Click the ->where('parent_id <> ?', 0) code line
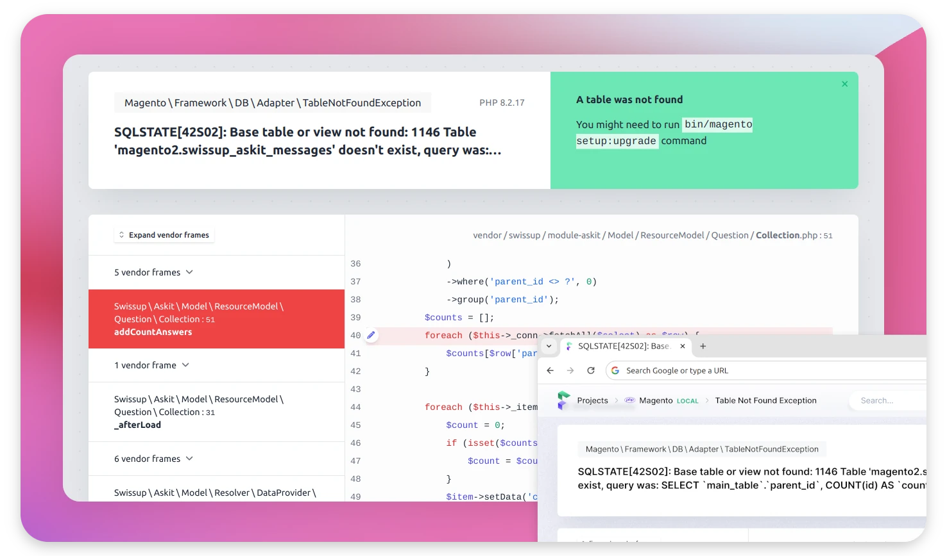Viewport: 947px width, 556px height. pyautogui.click(x=522, y=282)
